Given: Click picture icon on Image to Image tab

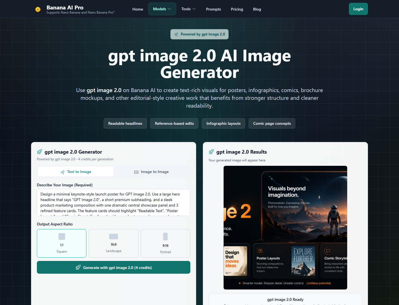Looking at the screenshot, I should (136, 172).
